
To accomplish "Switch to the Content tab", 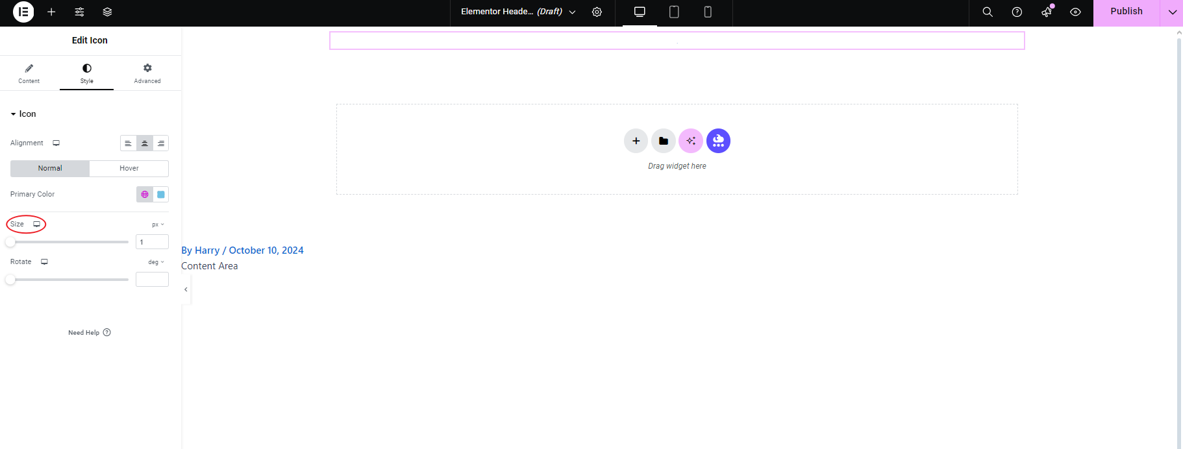I will pos(29,73).
